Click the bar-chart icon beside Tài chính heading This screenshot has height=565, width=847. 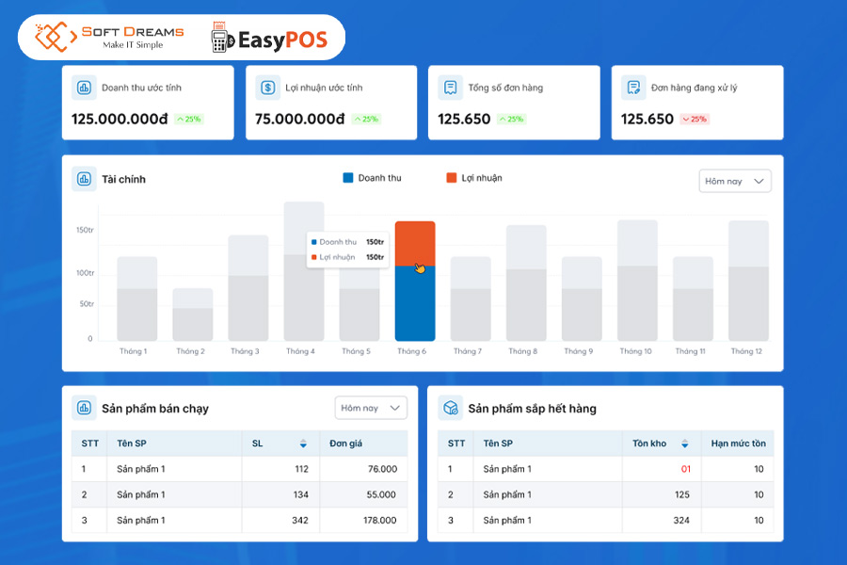tap(83, 179)
